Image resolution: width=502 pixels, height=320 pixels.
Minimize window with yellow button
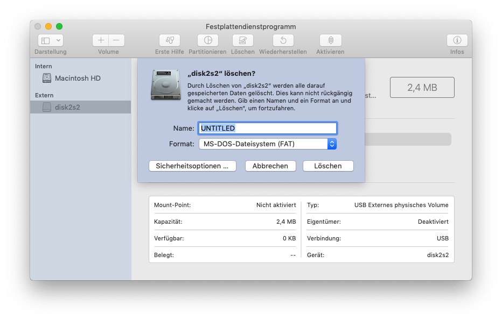(x=48, y=26)
